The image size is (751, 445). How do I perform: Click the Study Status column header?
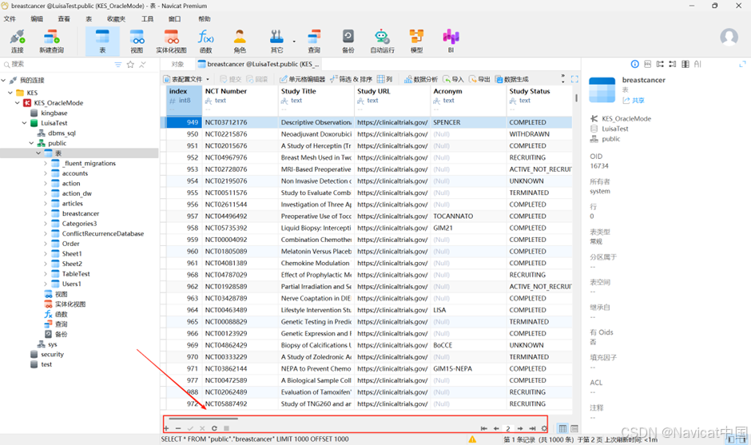pos(539,100)
